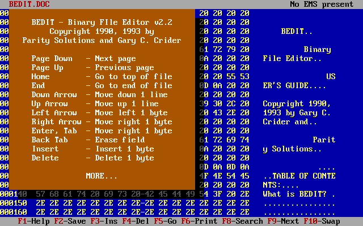The width and height of the screenshot is (363, 226).
Task: Click 'Left Arrow - Move left 1 byte' line
Action: [100, 113]
